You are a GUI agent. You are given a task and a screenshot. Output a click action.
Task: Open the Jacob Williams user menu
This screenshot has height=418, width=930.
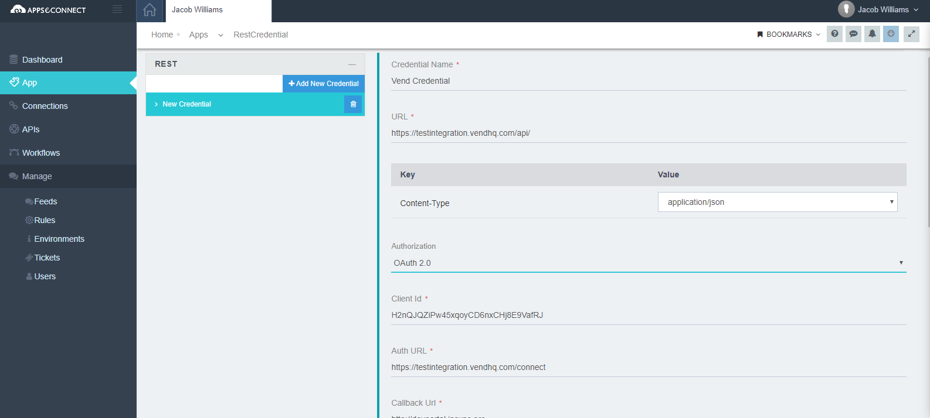878,9
